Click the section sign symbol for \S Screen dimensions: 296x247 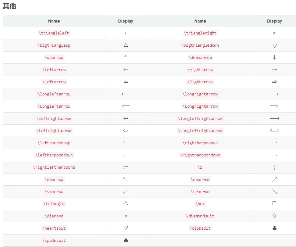(x=274, y=167)
